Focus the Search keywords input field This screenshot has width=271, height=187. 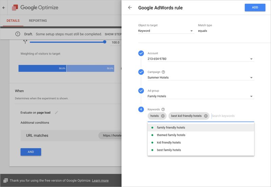[x=233, y=116]
